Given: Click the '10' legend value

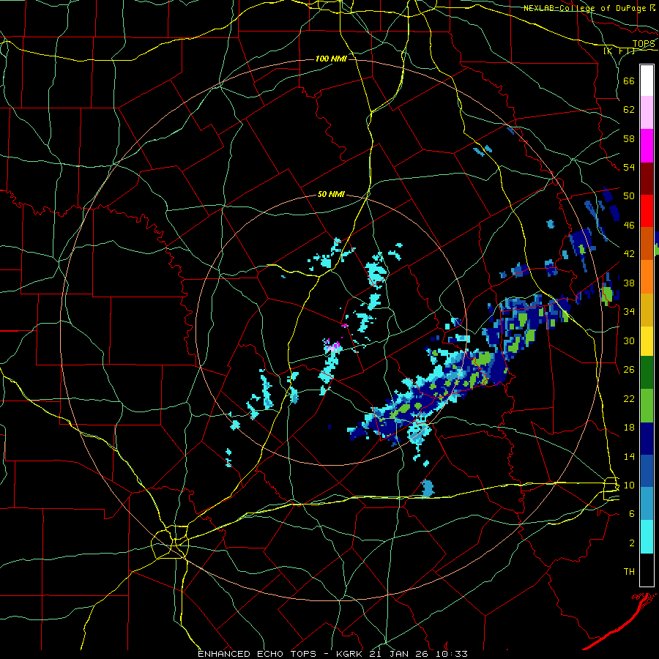Looking at the screenshot, I should pyautogui.click(x=629, y=485).
